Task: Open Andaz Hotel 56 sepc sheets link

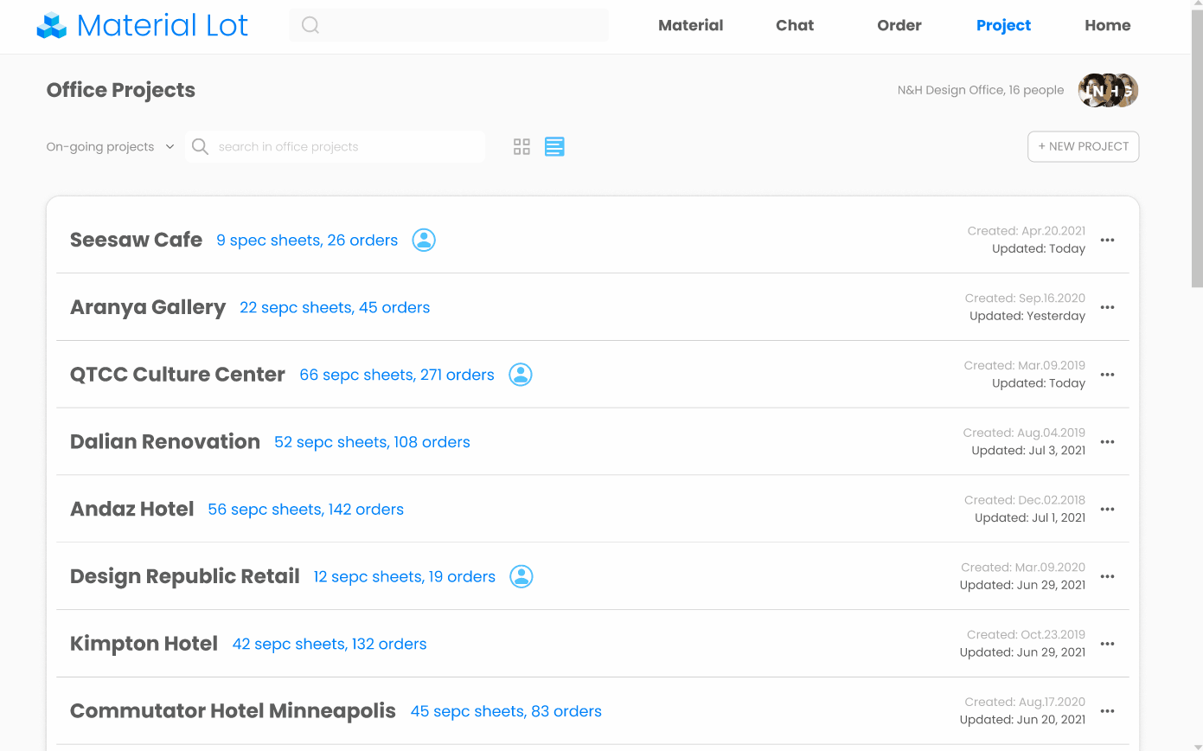Action: point(306,510)
